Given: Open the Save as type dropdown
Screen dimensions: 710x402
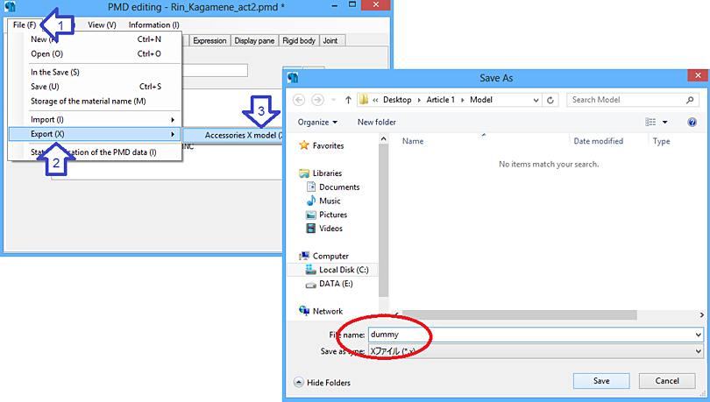Looking at the screenshot, I should coord(536,351).
